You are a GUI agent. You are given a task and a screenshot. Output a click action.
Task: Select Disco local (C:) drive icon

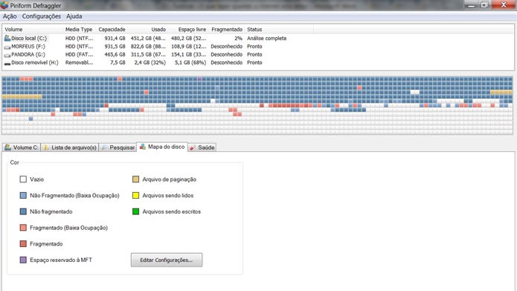point(7,38)
